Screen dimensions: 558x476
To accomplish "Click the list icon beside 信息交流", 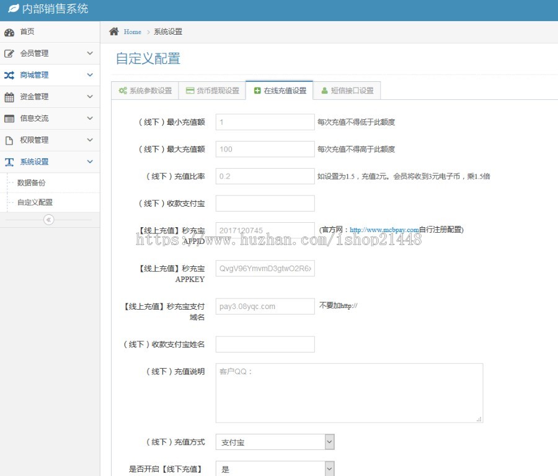I will (9, 119).
